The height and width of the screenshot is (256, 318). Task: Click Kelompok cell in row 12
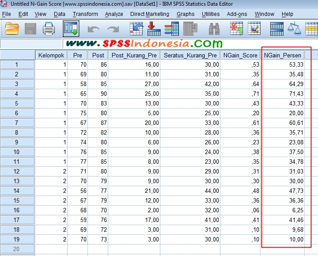point(51,172)
